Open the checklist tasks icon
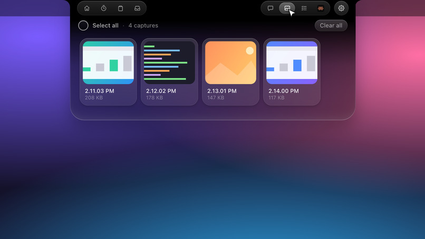The height and width of the screenshot is (239, 425). [304, 8]
